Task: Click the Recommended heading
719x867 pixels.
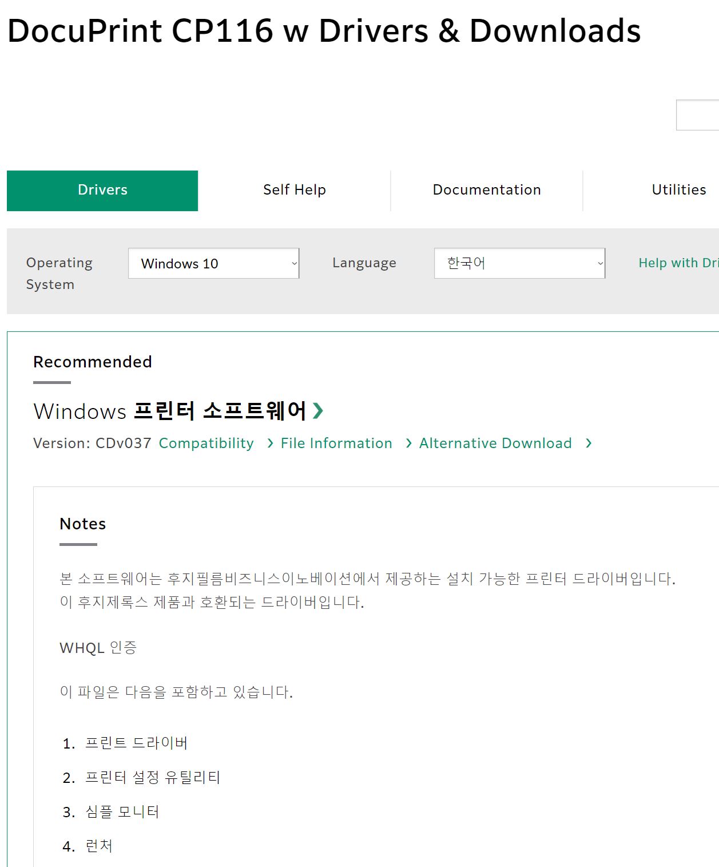Action: coord(93,362)
